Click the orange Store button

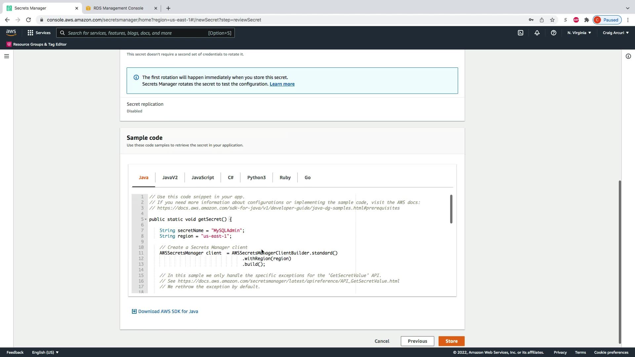(451, 341)
